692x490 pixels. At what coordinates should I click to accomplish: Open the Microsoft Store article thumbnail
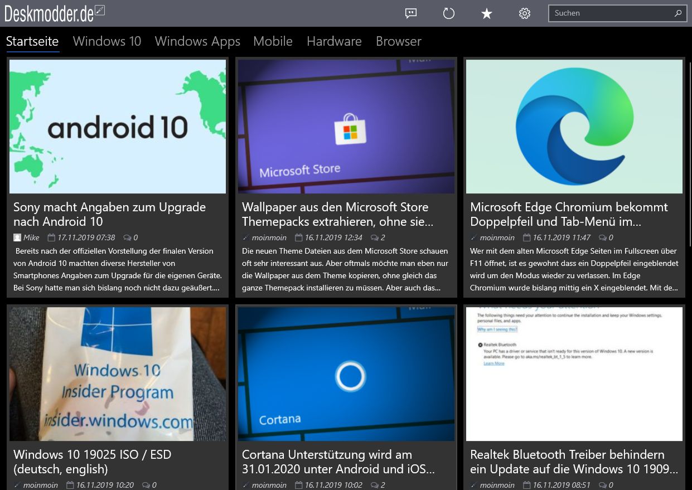coord(346,127)
